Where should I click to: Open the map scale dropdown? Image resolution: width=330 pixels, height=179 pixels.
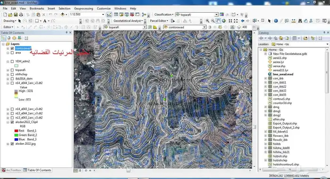point(103,15)
